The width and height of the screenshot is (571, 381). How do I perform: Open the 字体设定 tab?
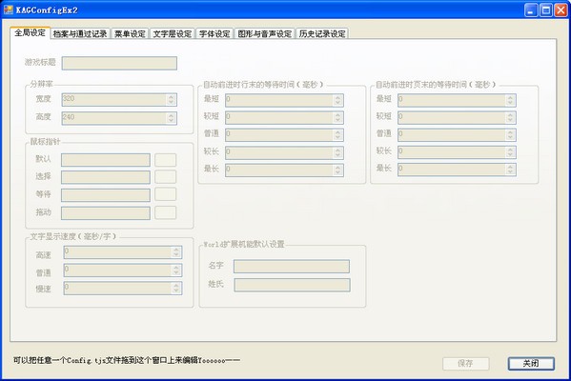click(x=214, y=34)
